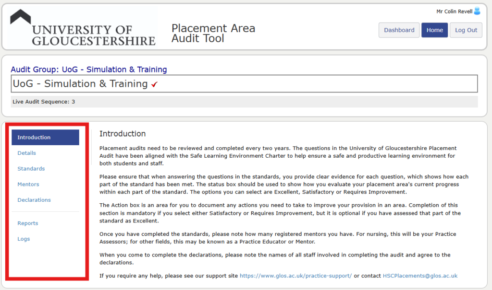
Task: Click the University of Gloucestershire logo
Action: click(x=83, y=27)
